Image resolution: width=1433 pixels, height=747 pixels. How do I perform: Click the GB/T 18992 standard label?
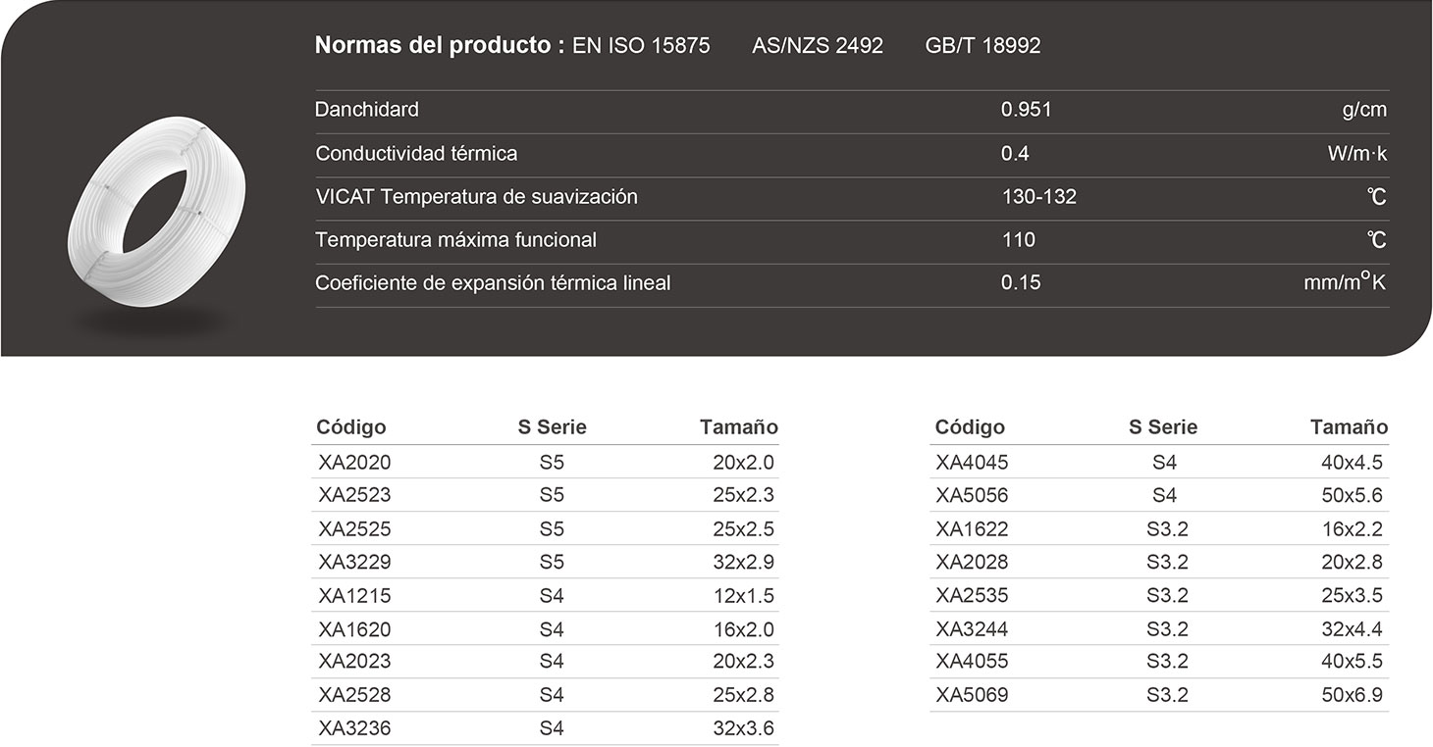982,46
